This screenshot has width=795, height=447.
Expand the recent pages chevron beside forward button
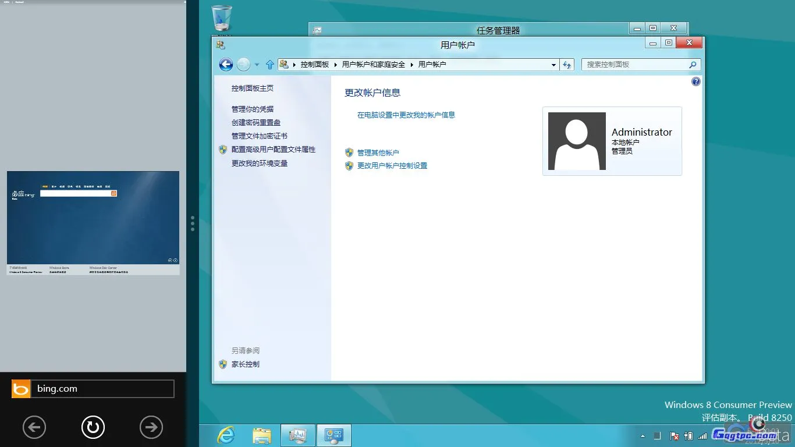[x=257, y=65]
